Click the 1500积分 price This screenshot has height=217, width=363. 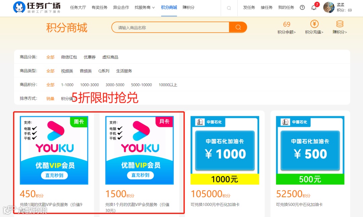point(120,194)
